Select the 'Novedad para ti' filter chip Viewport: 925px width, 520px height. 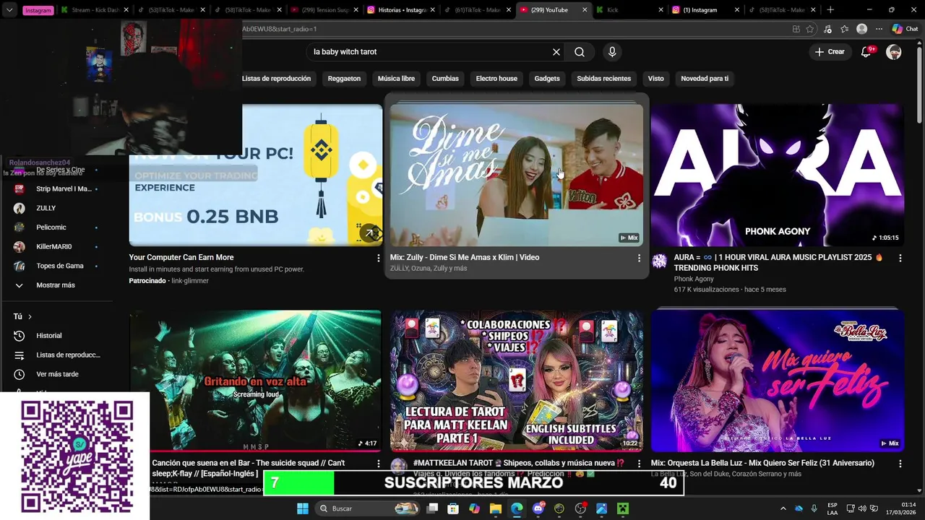point(705,79)
